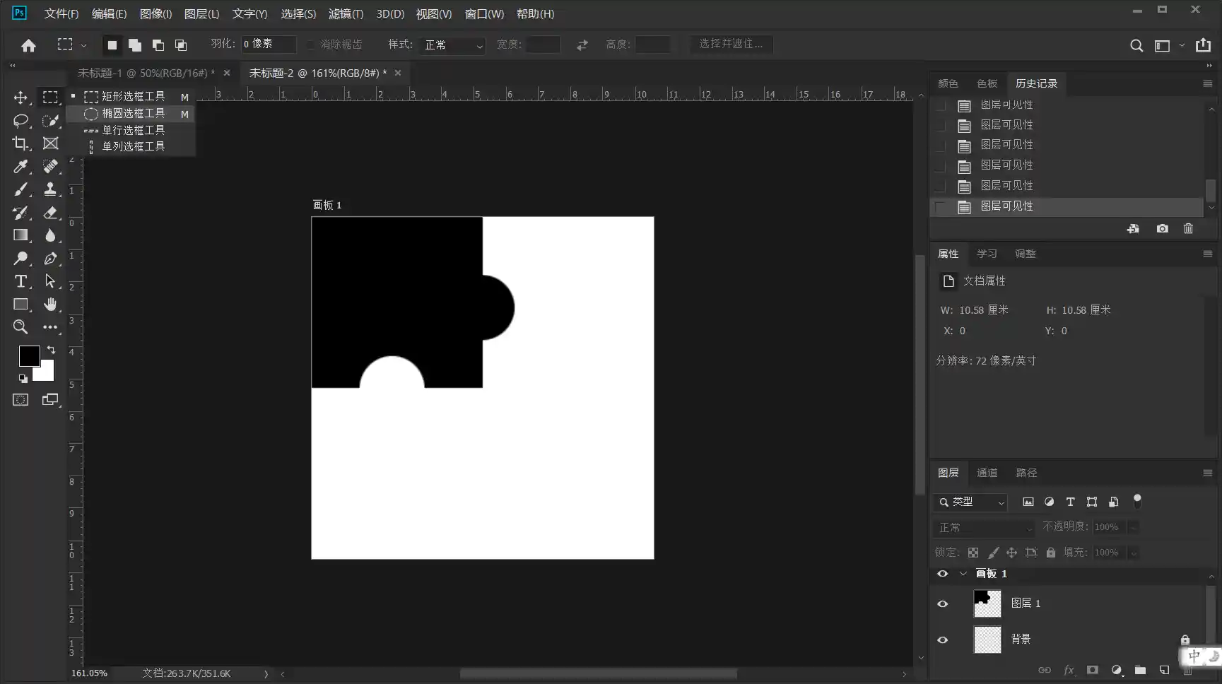Delete current history state trash icon
The height and width of the screenshot is (684, 1222).
coord(1188,229)
